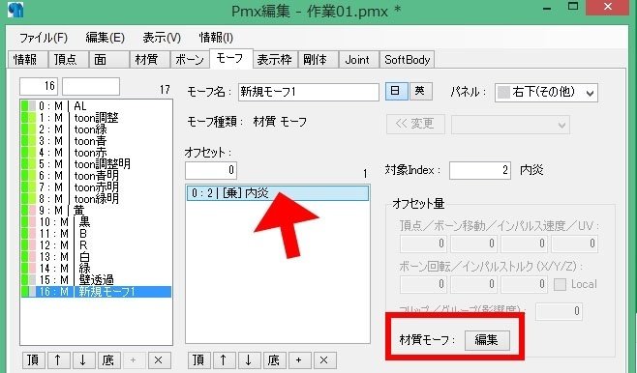
Task: Toggle the Local checkbox
Action: point(560,284)
